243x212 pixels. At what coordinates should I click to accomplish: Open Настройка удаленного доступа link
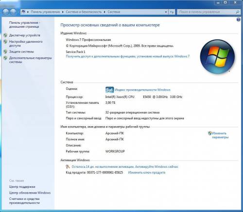click(x=26, y=44)
